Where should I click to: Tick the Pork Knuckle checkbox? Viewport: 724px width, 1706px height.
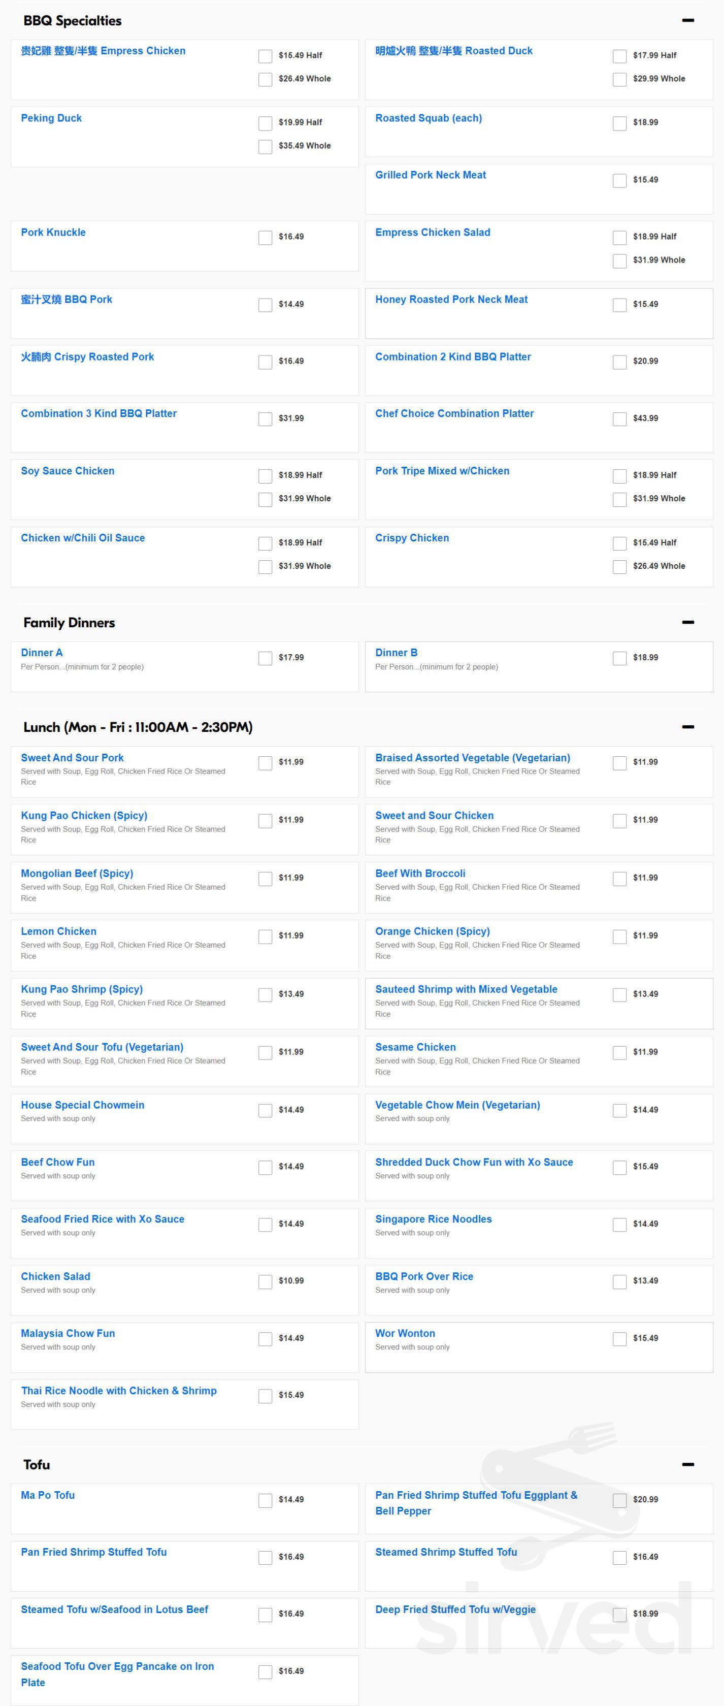pyautogui.click(x=266, y=238)
